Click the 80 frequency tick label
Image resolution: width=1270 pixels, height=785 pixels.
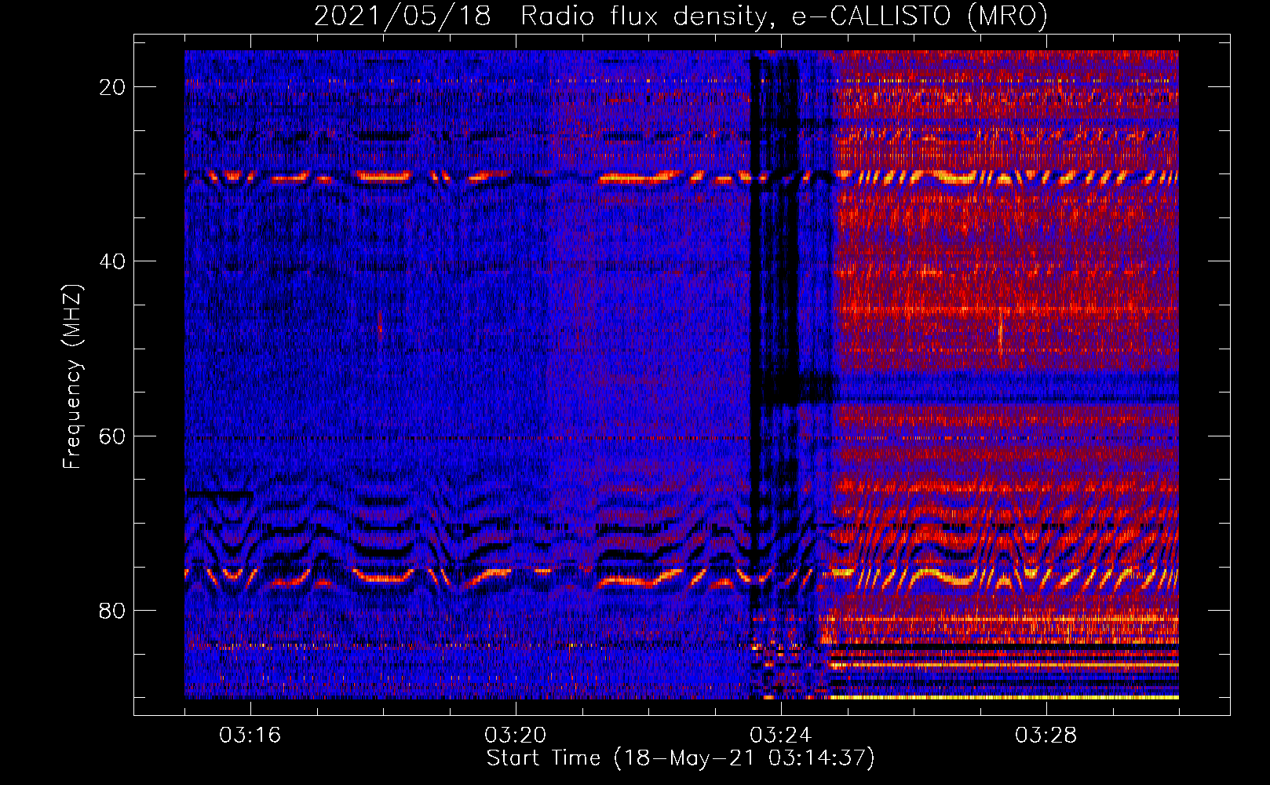[x=112, y=610]
